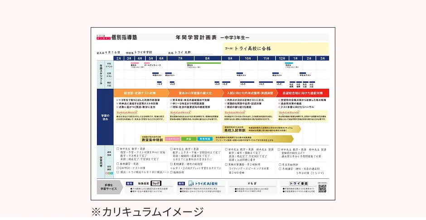426x220 pixels.
Task: Click the Vもぎ service heading
Action: (x=252, y=183)
